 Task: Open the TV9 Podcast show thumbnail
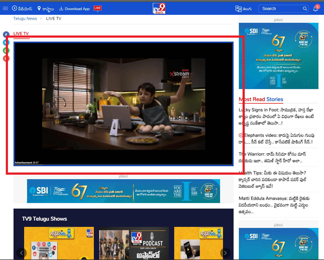[x=134, y=243]
